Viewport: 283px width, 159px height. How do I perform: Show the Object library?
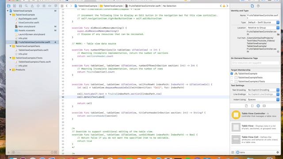(258, 106)
